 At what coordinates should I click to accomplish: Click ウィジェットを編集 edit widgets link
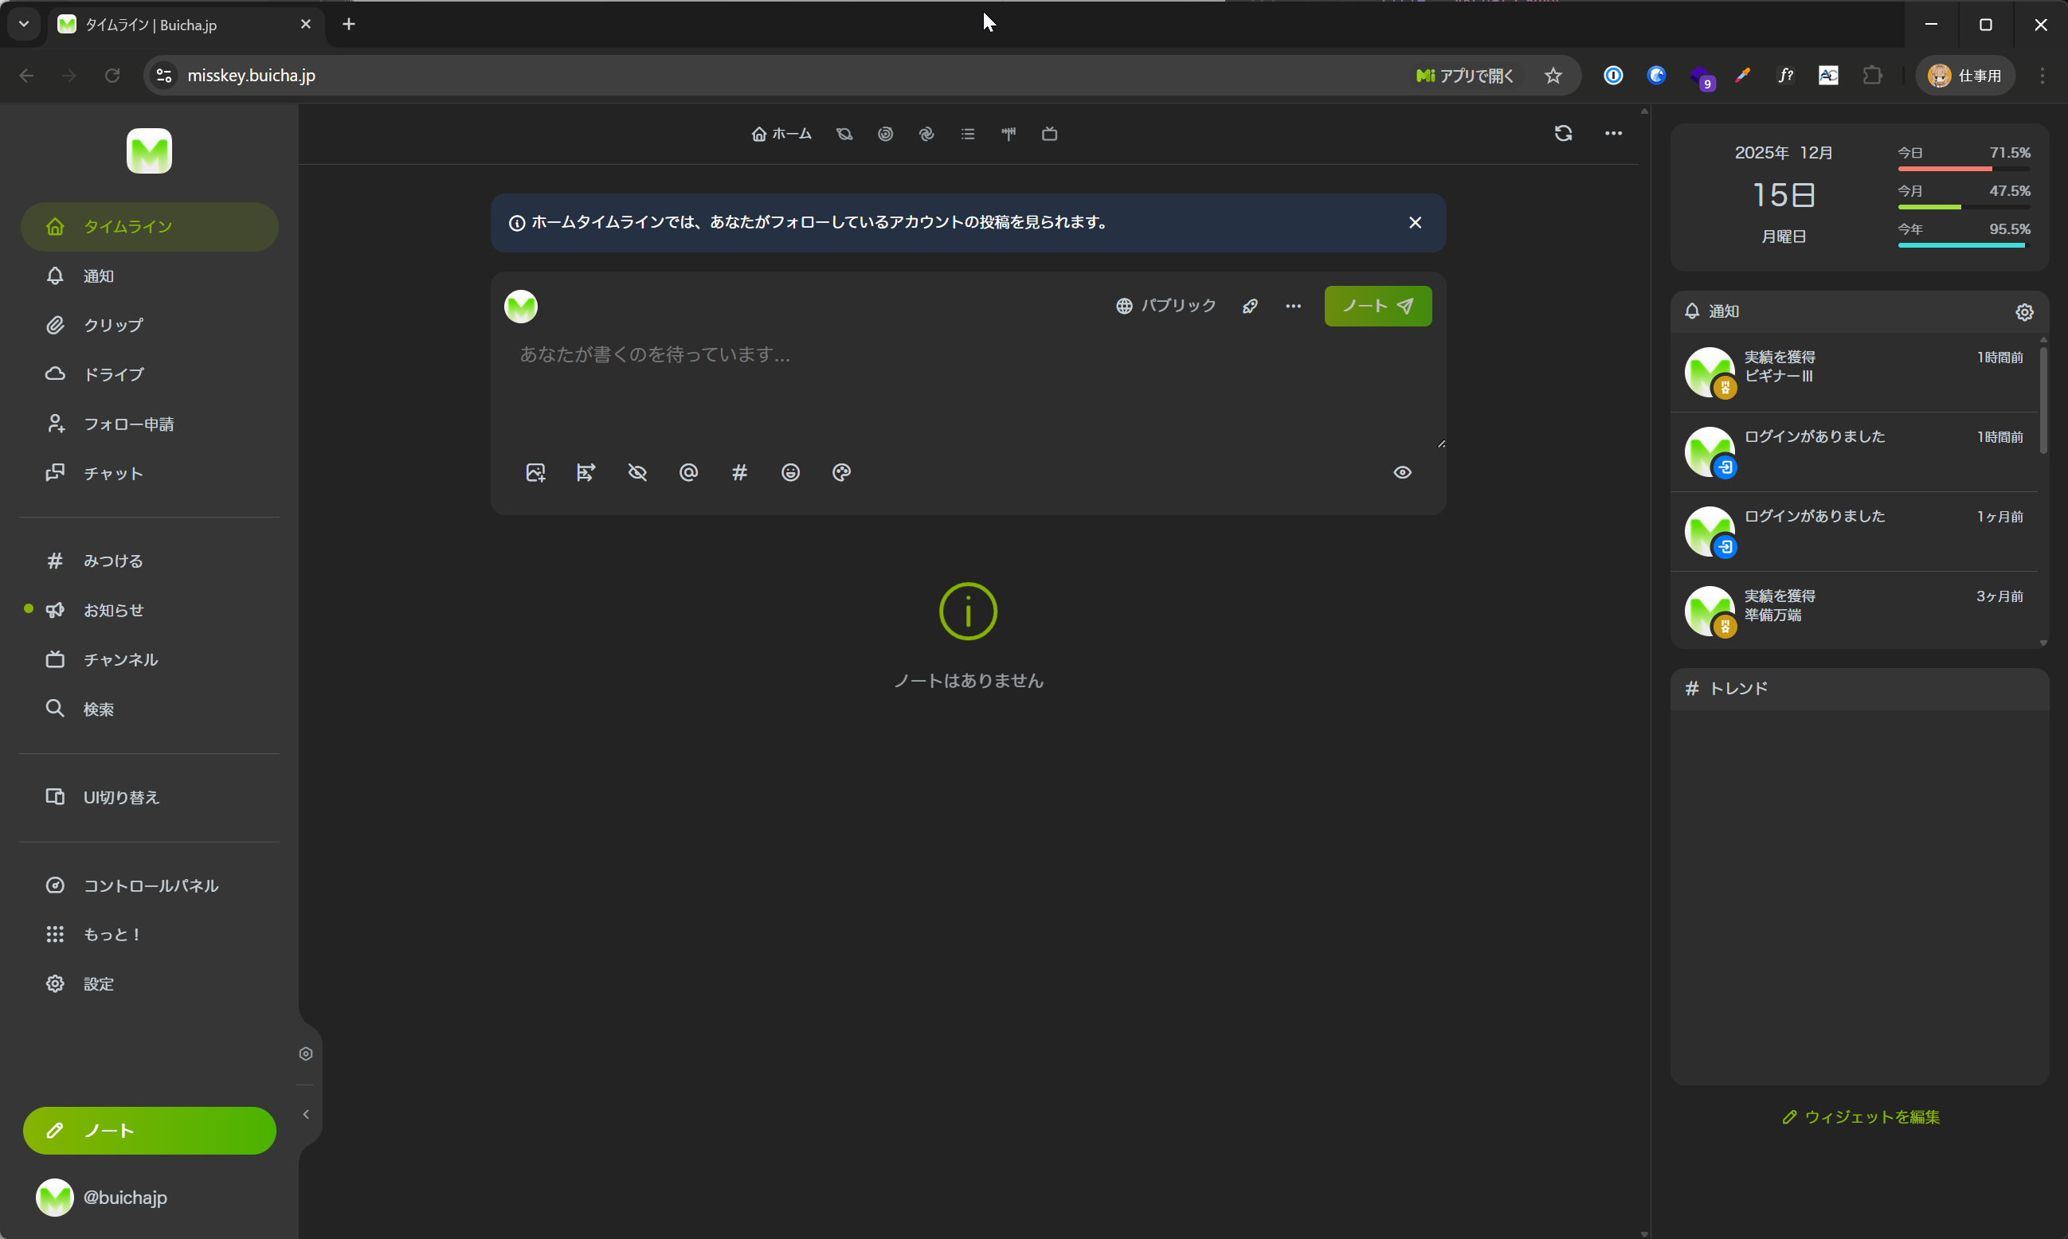(1860, 1117)
